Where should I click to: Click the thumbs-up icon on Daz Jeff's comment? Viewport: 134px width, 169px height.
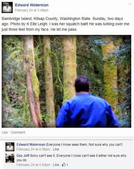point(64,165)
